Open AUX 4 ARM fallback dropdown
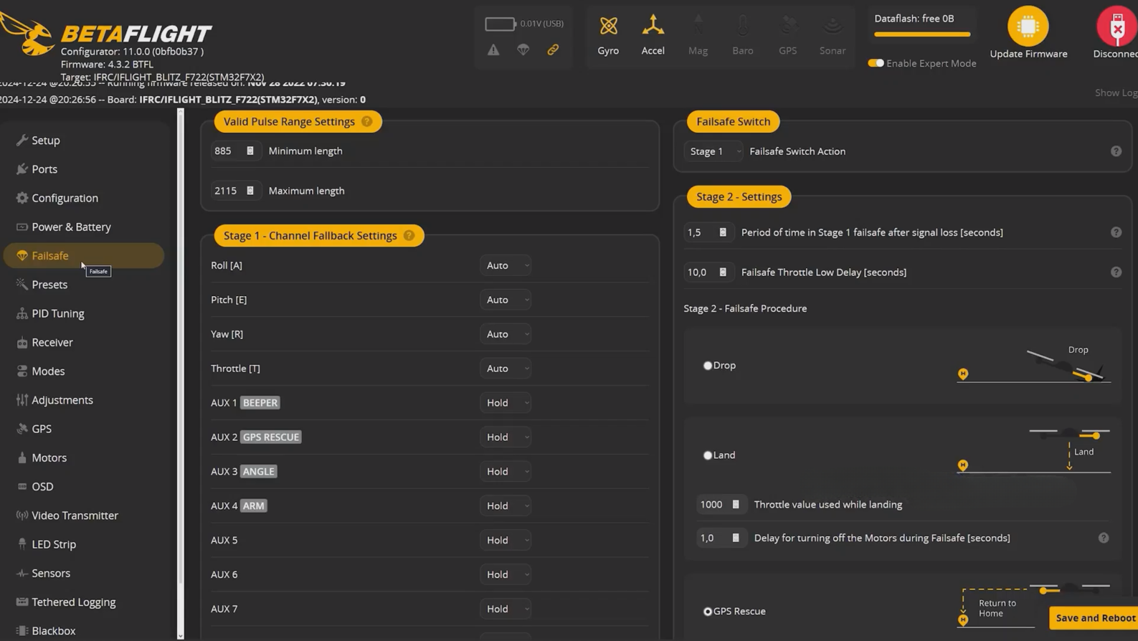The image size is (1138, 641). (x=506, y=506)
